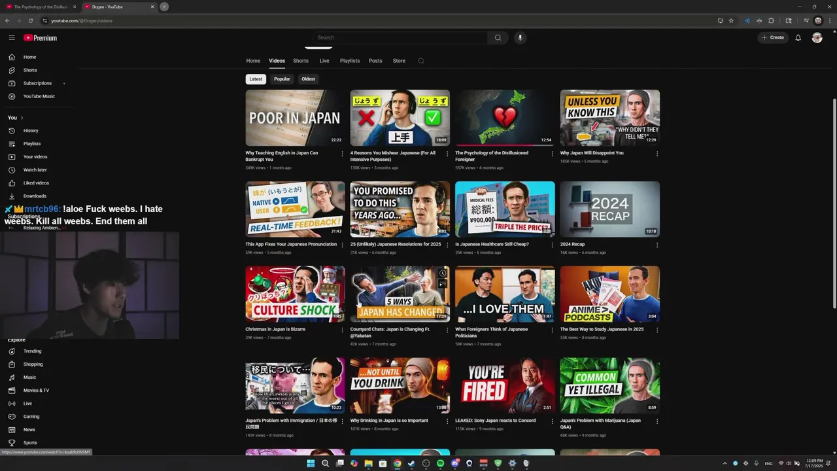Bookmark this page with star icon
The height and width of the screenshot is (471, 837).
tap(731, 20)
